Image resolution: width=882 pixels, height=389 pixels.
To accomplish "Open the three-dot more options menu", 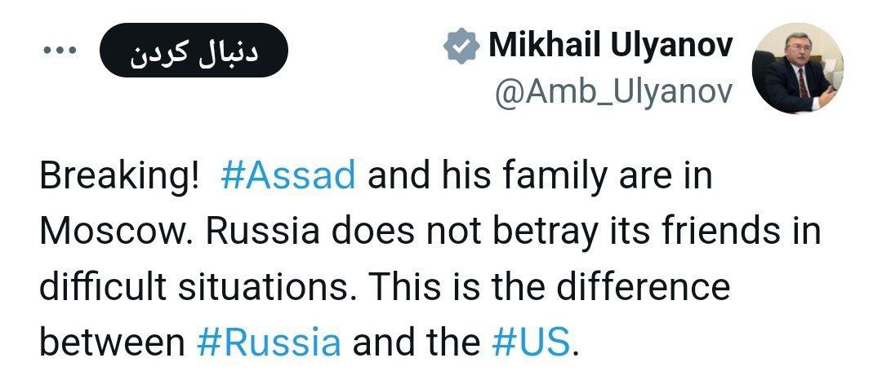I will [x=60, y=51].
